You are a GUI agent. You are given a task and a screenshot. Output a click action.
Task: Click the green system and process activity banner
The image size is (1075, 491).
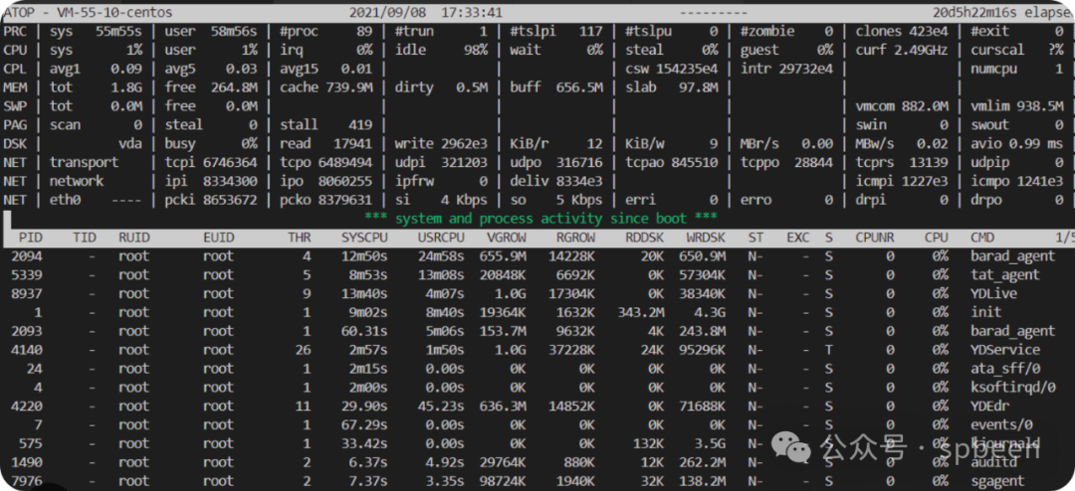(540, 219)
